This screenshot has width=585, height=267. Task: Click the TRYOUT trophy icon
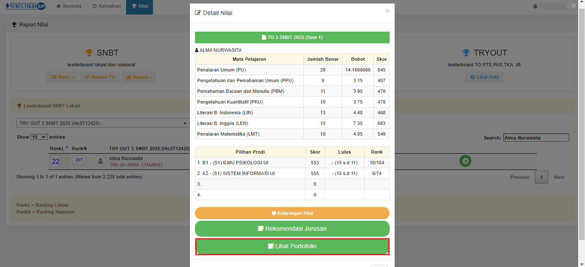466,53
